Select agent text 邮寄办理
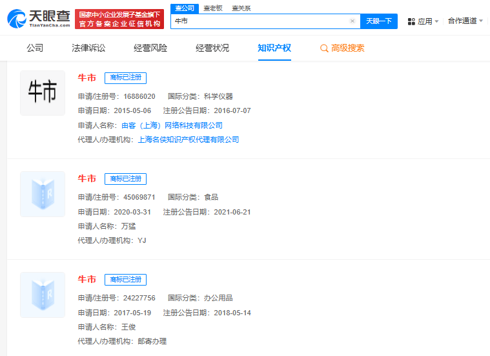 [x=152, y=341]
